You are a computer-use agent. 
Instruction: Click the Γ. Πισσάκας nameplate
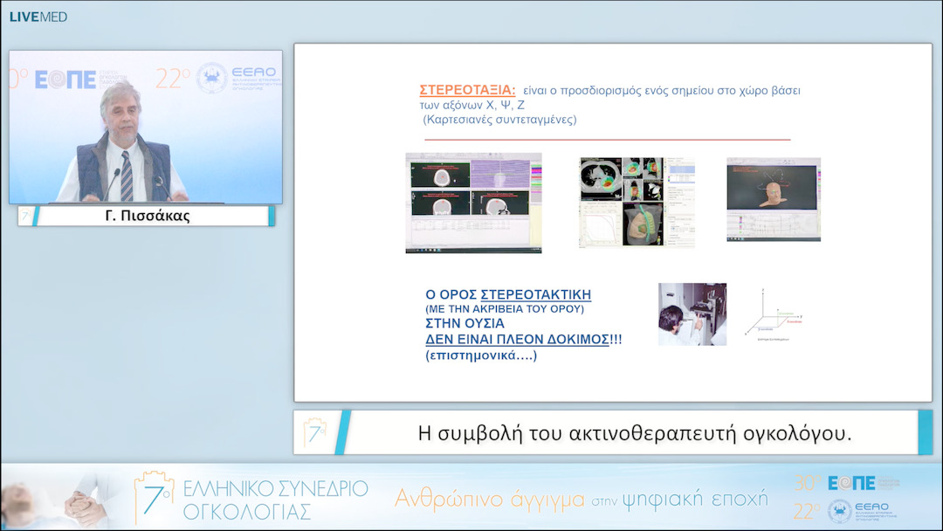click(x=148, y=214)
